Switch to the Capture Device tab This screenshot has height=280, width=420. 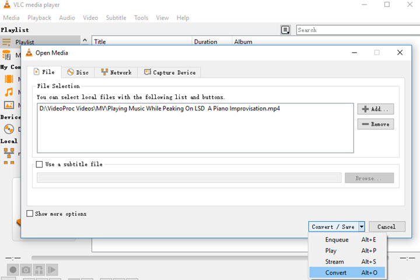[169, 72]
